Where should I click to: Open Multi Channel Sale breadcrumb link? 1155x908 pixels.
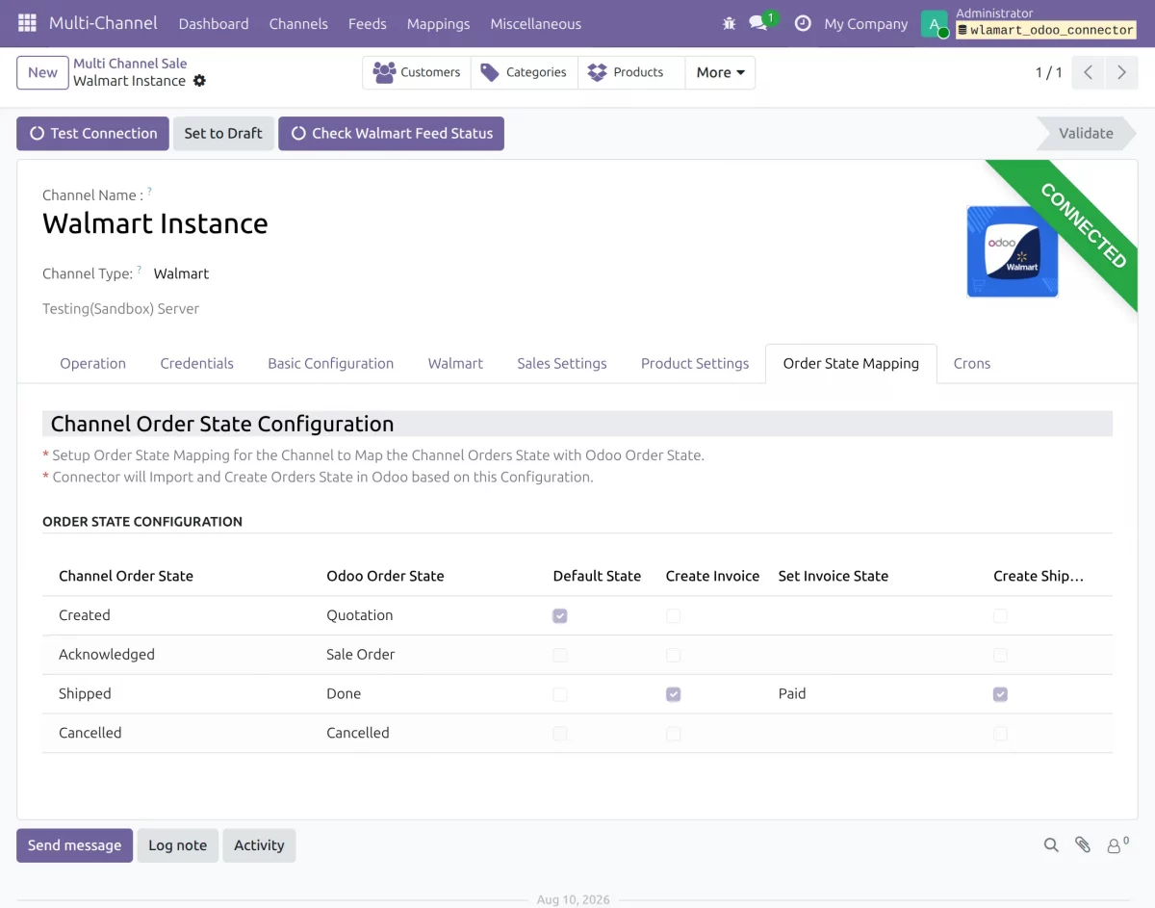[x=130, y=64]
